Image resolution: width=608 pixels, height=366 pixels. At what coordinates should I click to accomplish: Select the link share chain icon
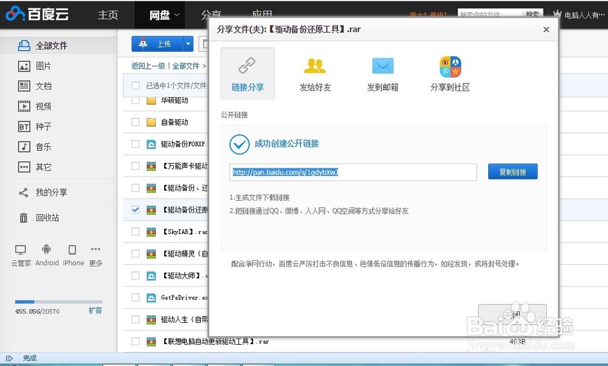click(x=247, y=66)
